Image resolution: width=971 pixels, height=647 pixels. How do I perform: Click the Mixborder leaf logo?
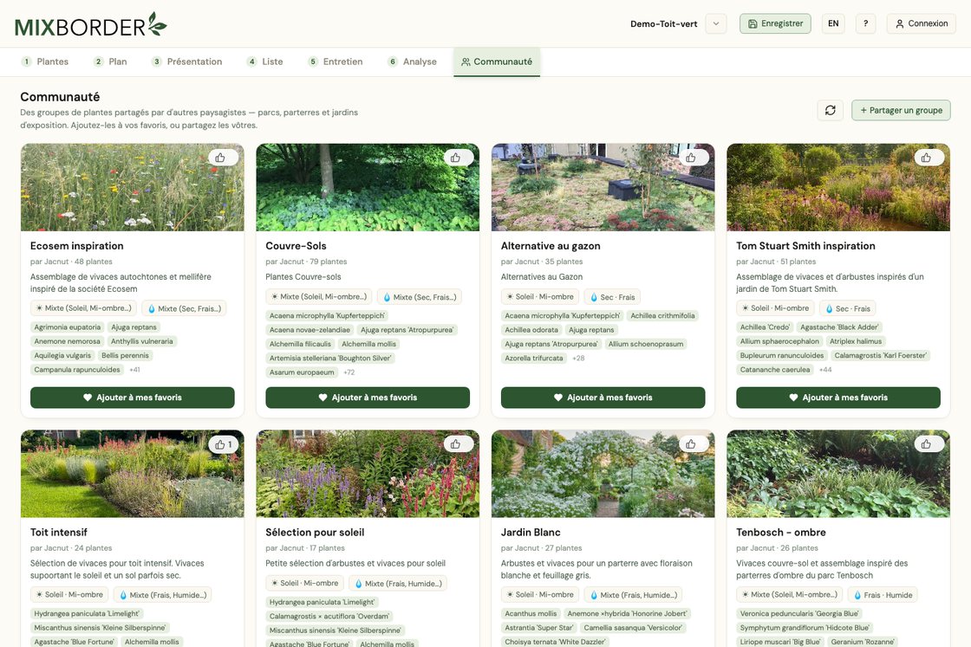tap(90, 25)
